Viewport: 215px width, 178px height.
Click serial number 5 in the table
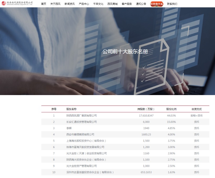54,141
